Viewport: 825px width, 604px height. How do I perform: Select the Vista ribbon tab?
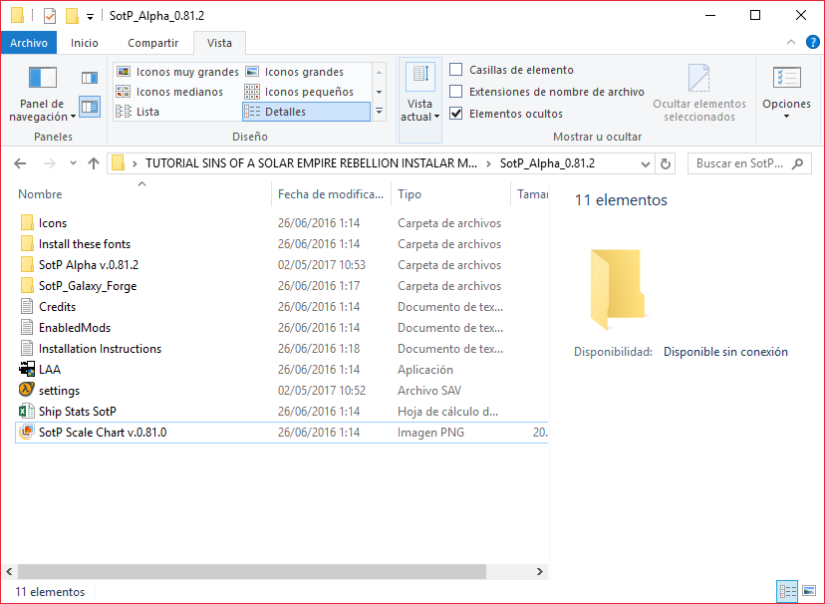[x=219, y=43]
